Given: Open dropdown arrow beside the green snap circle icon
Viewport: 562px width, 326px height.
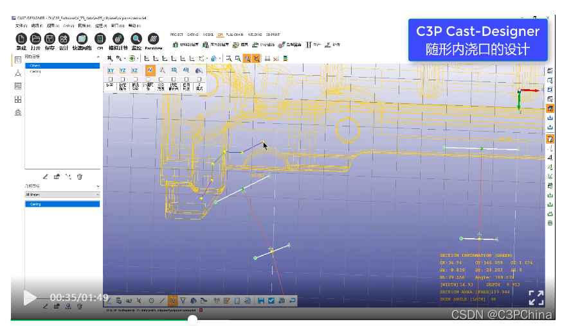Looking at the screenshot, I should (138, 58).
